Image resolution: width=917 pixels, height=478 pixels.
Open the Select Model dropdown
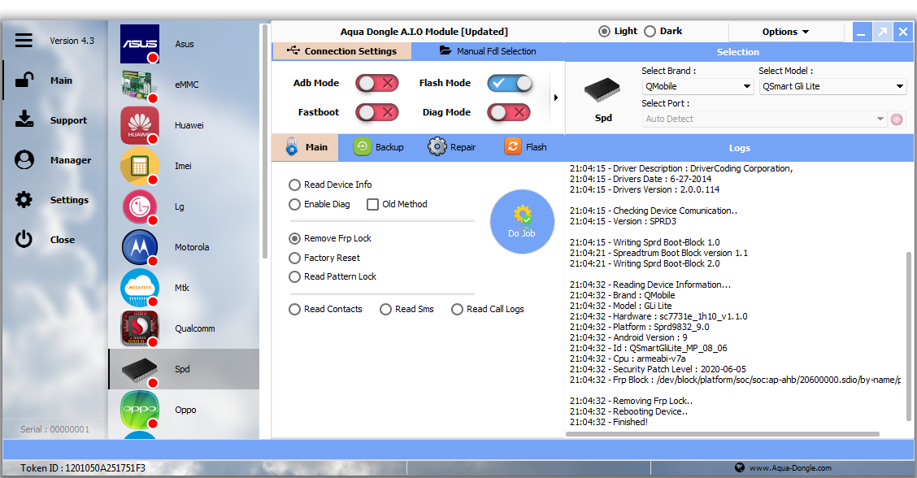pos(832,87)
